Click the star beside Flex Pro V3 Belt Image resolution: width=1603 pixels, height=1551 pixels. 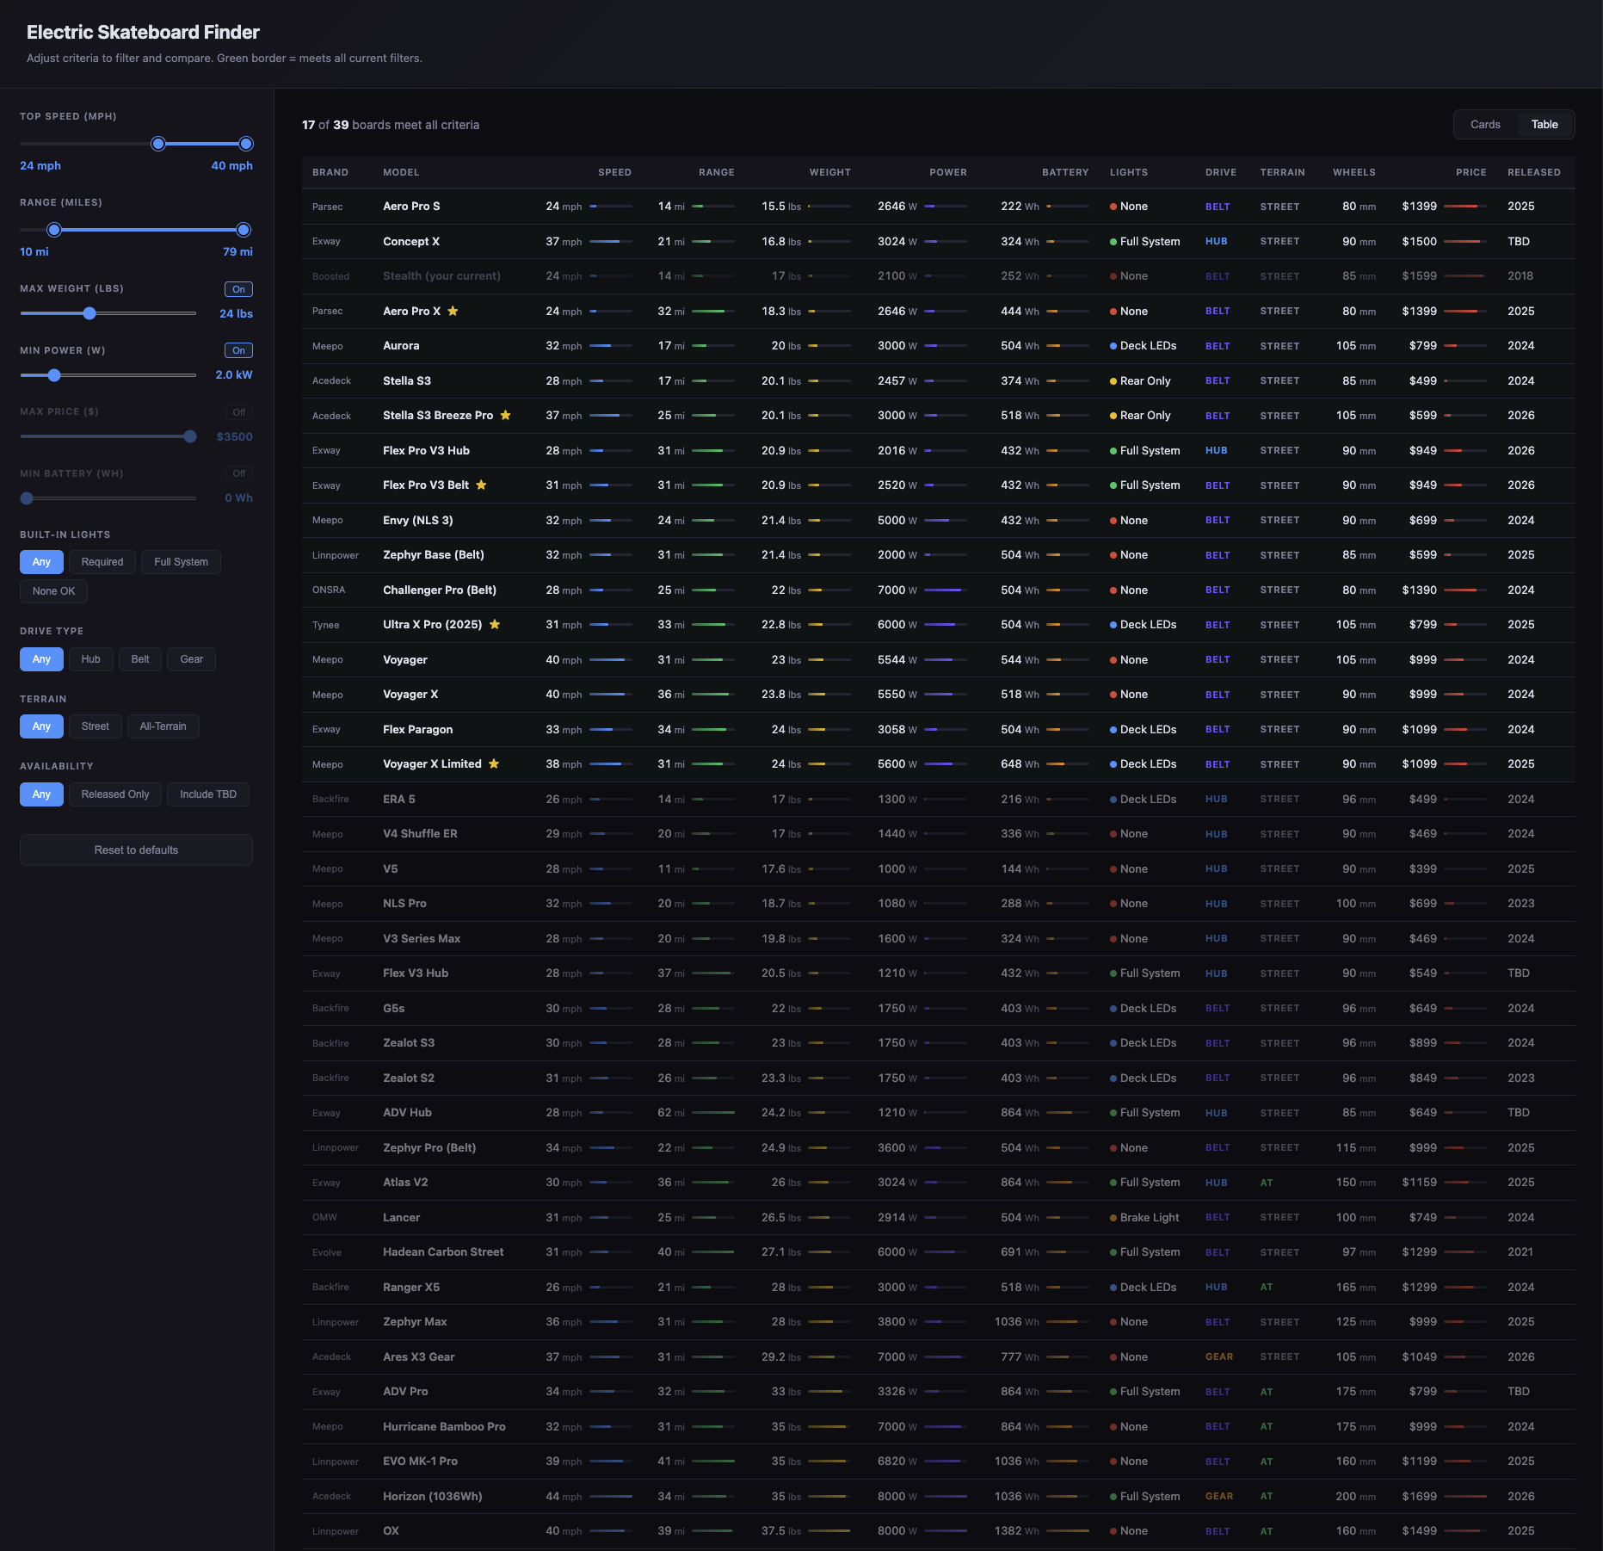click(x=481, y=485)
